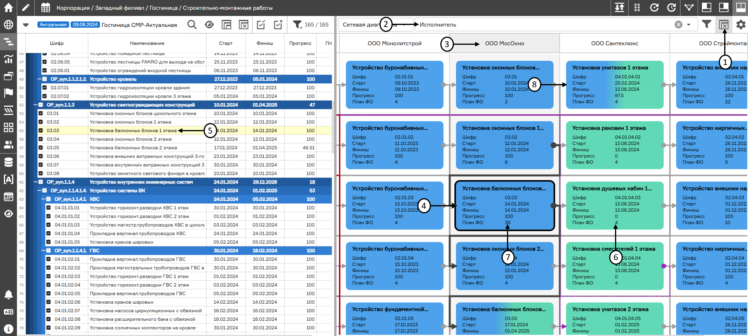Collapse the ГВС group row
748x336 pixels.
[x=43, y=251]
